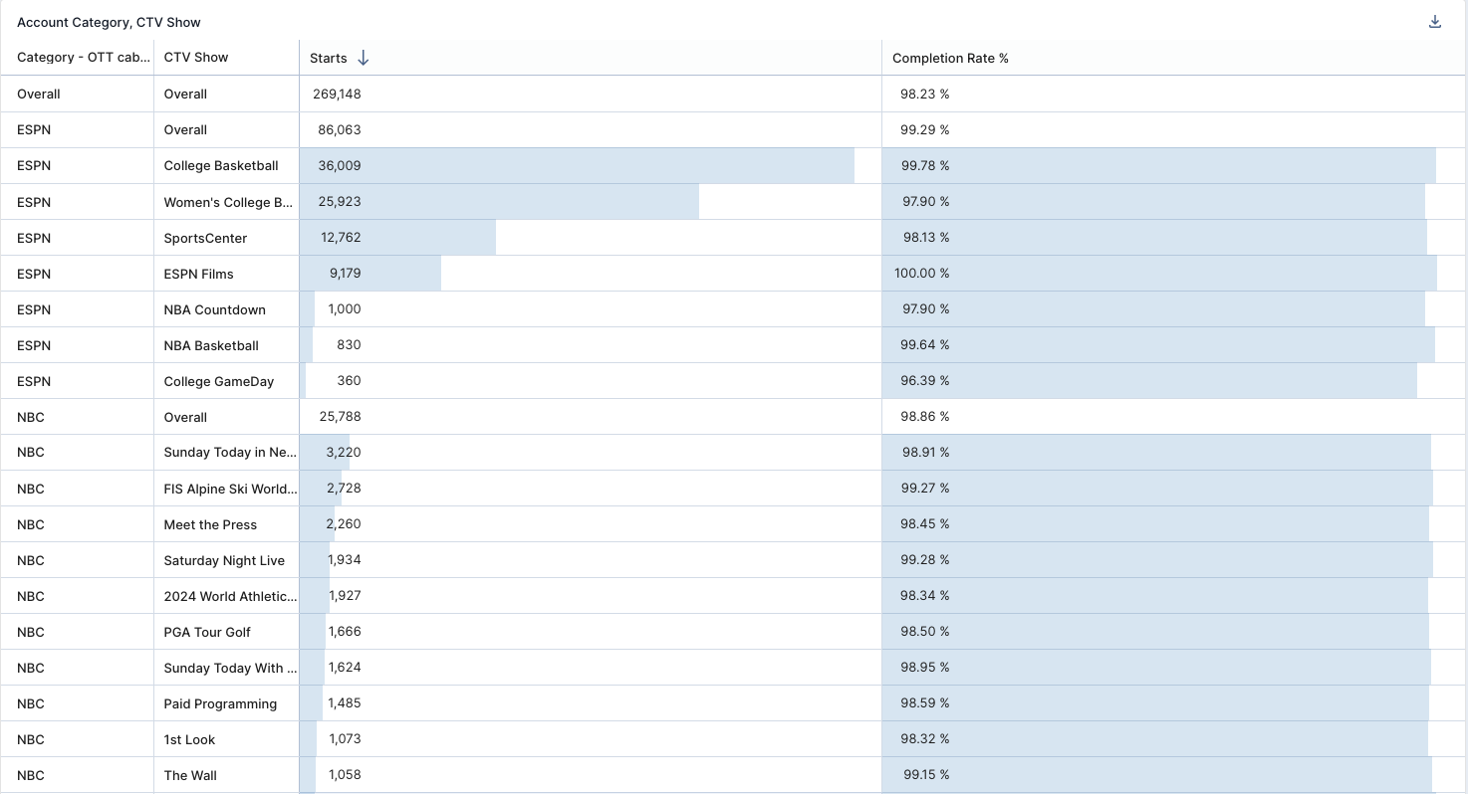The width and height of the screenshot is (1468, 794).
Task: Select the Meet the Press cell
Action: tap(210, 524)
